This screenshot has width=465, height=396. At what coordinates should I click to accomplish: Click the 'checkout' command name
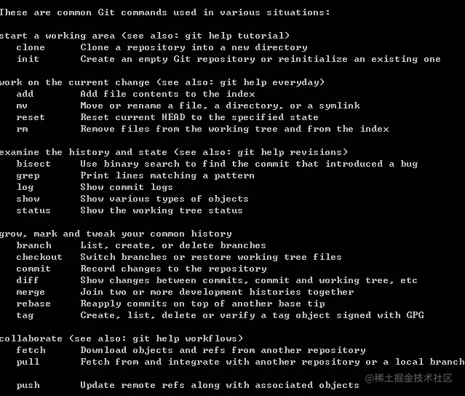(39, 257)
